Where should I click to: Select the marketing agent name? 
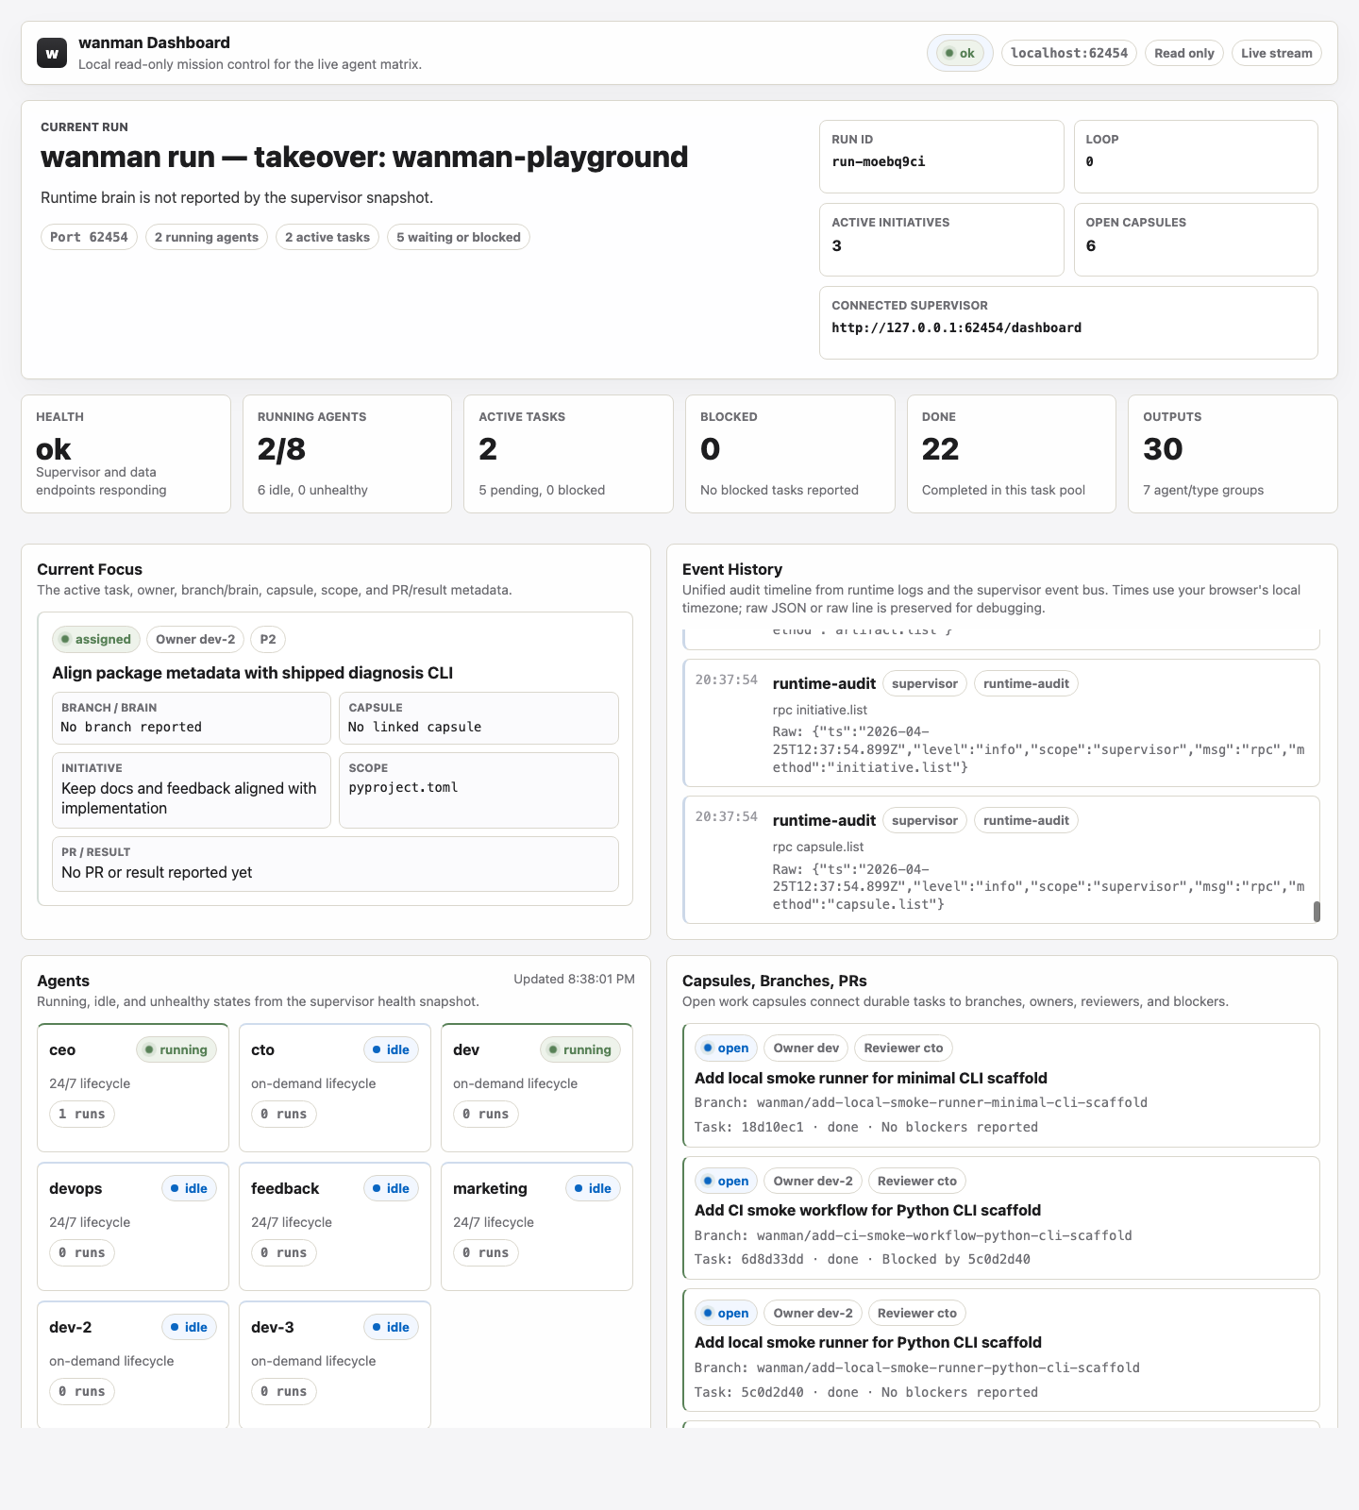click(x=490, y=1188)
